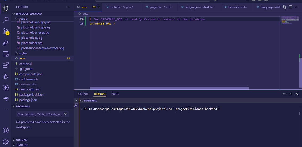Collapse the public folder
Image resolution: width=302 pixels, height=147 pixels.
coord(23,19)
